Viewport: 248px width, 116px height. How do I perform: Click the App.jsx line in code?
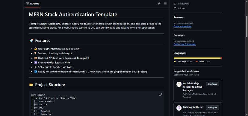(40, 111)
